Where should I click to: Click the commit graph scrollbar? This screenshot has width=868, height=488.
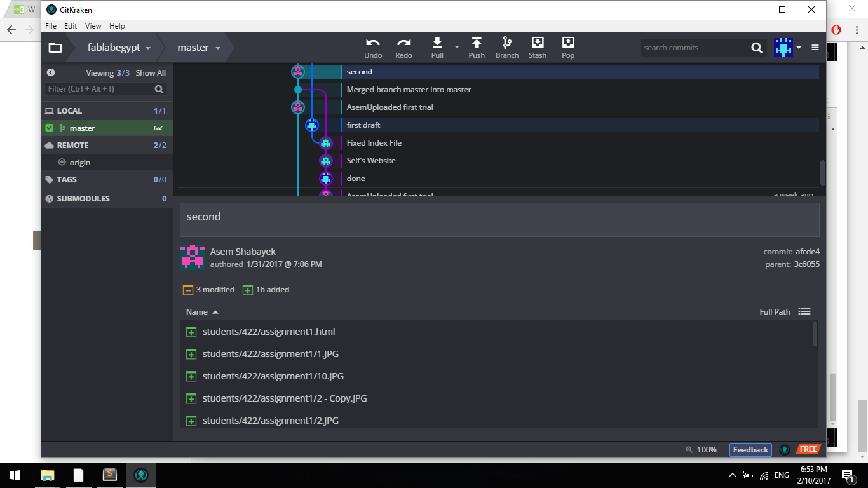coord(822,172)
